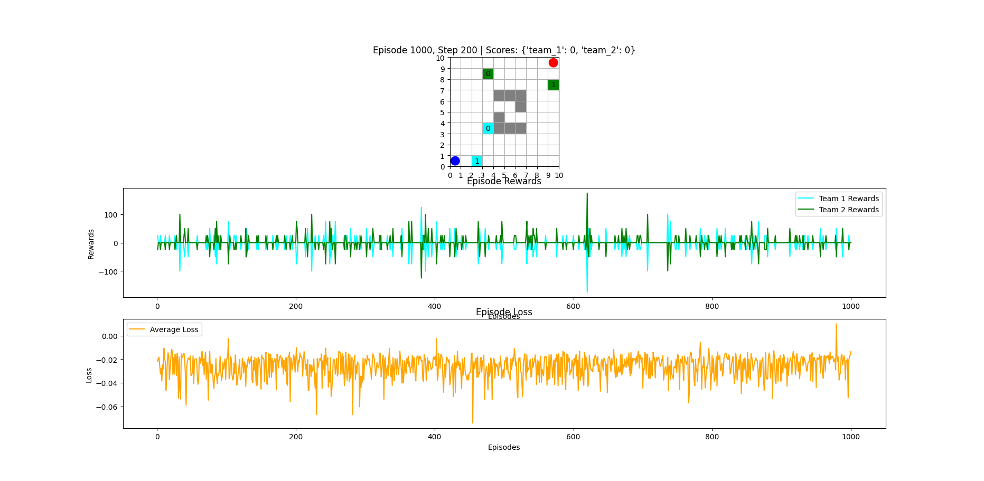984x481 pixels.
Task: Click the '400' x-tick under the rewards plot
Action: [434, 306]
